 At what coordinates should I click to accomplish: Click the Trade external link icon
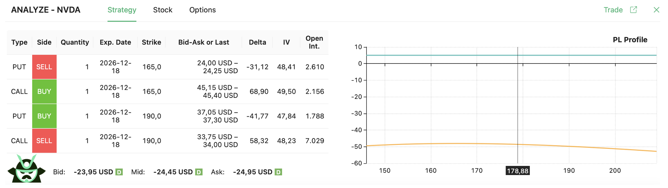(634, 10)
